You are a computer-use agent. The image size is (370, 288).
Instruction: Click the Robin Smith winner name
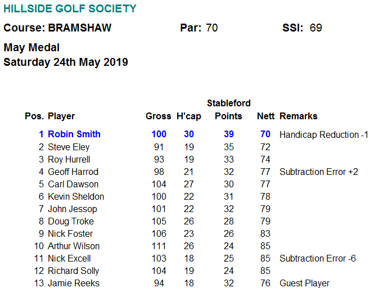tap(74, 134)
